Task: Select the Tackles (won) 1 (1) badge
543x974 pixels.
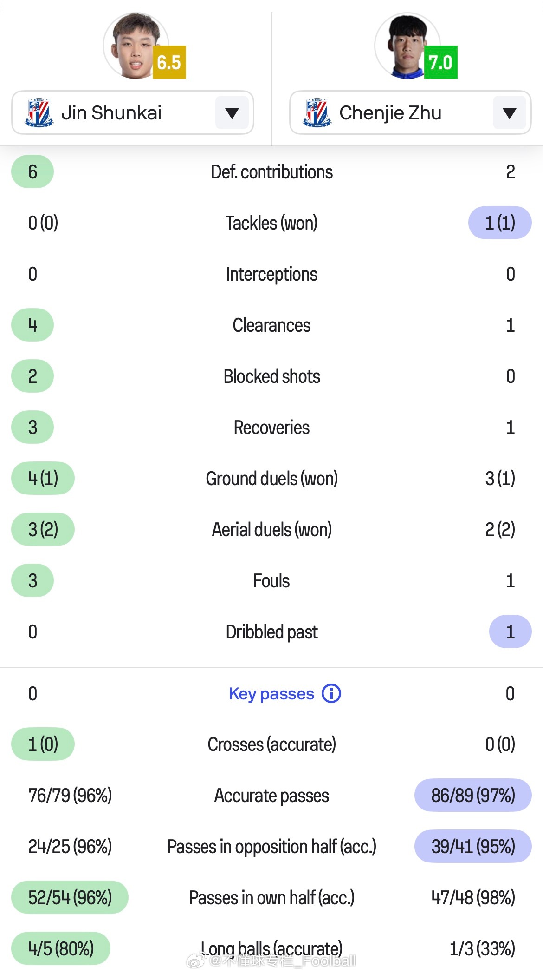Action: [500, 223]
